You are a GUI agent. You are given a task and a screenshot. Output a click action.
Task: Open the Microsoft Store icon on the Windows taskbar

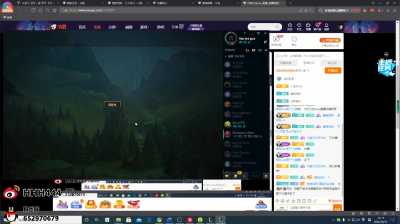click(128, 220)
